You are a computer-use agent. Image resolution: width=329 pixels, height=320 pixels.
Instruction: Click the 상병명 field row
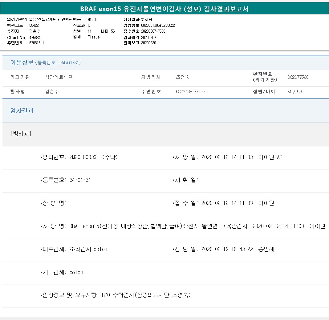(x=56, y=203)
